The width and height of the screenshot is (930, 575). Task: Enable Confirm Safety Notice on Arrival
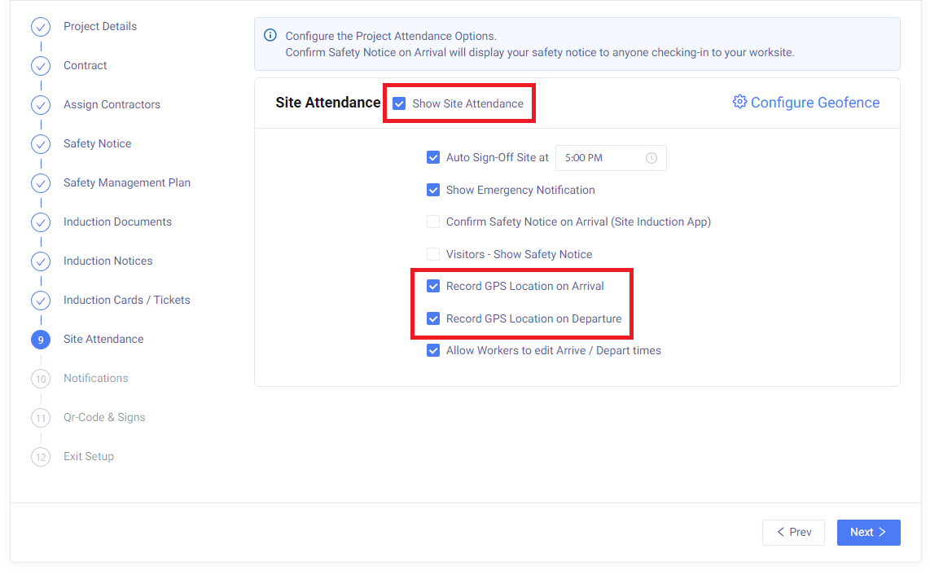433,222
